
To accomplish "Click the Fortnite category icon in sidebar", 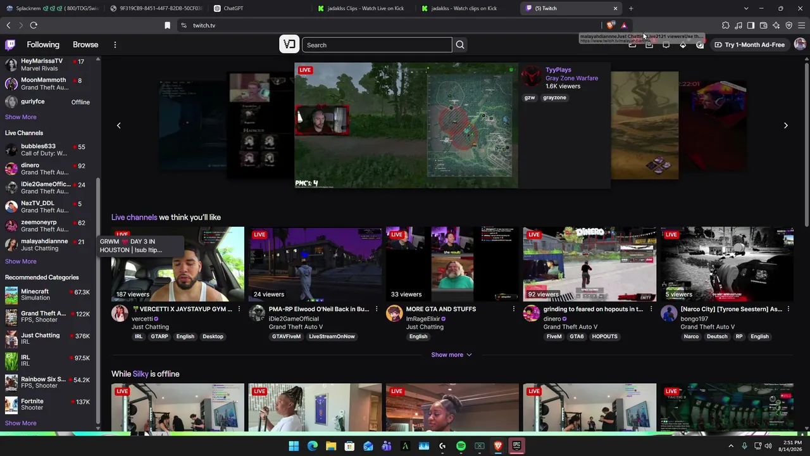I will tap(11, 405).
